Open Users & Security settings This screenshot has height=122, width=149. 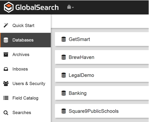click(x=25, y=84)
